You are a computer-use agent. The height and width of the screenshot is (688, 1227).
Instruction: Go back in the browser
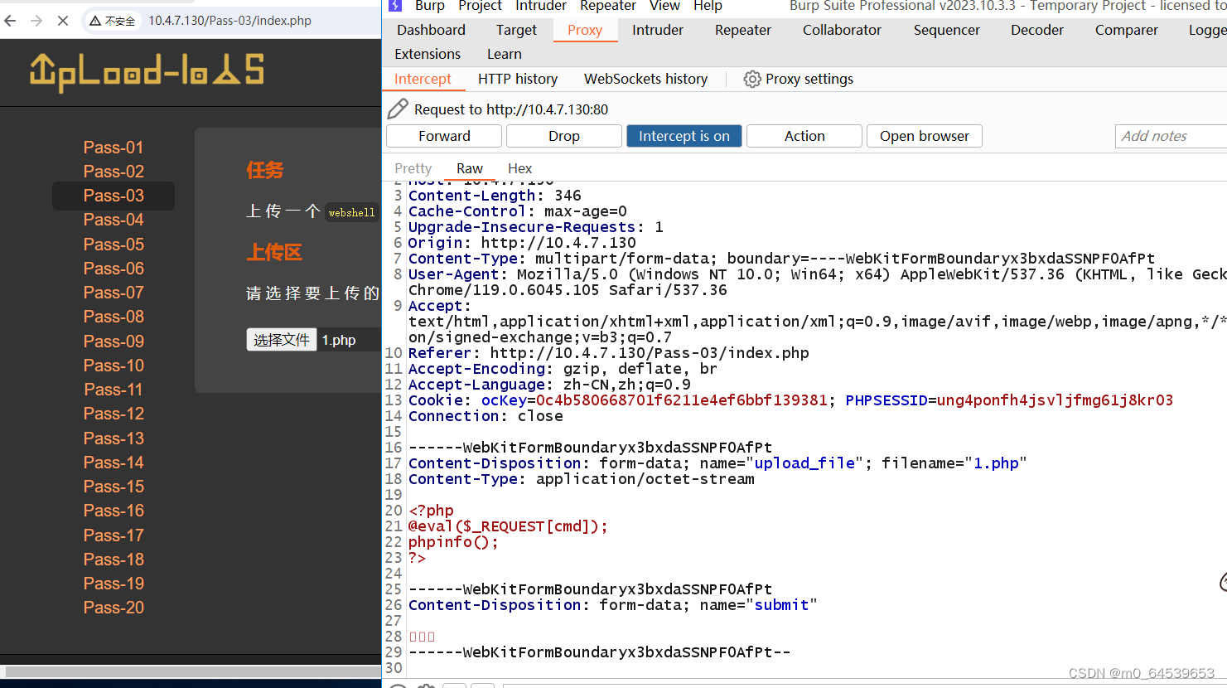10,21
